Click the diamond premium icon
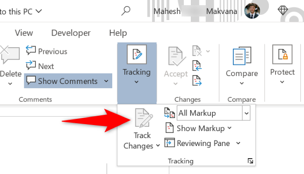The width and height of the screenshot is (304, 174). (282, 10)
